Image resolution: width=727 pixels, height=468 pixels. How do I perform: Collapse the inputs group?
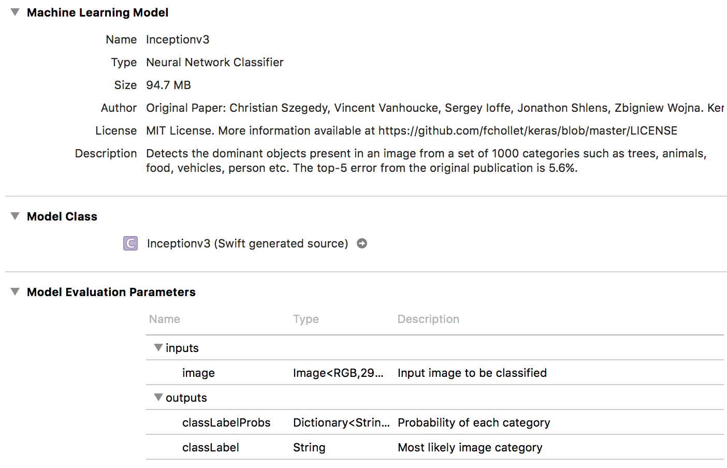[158, 348]
